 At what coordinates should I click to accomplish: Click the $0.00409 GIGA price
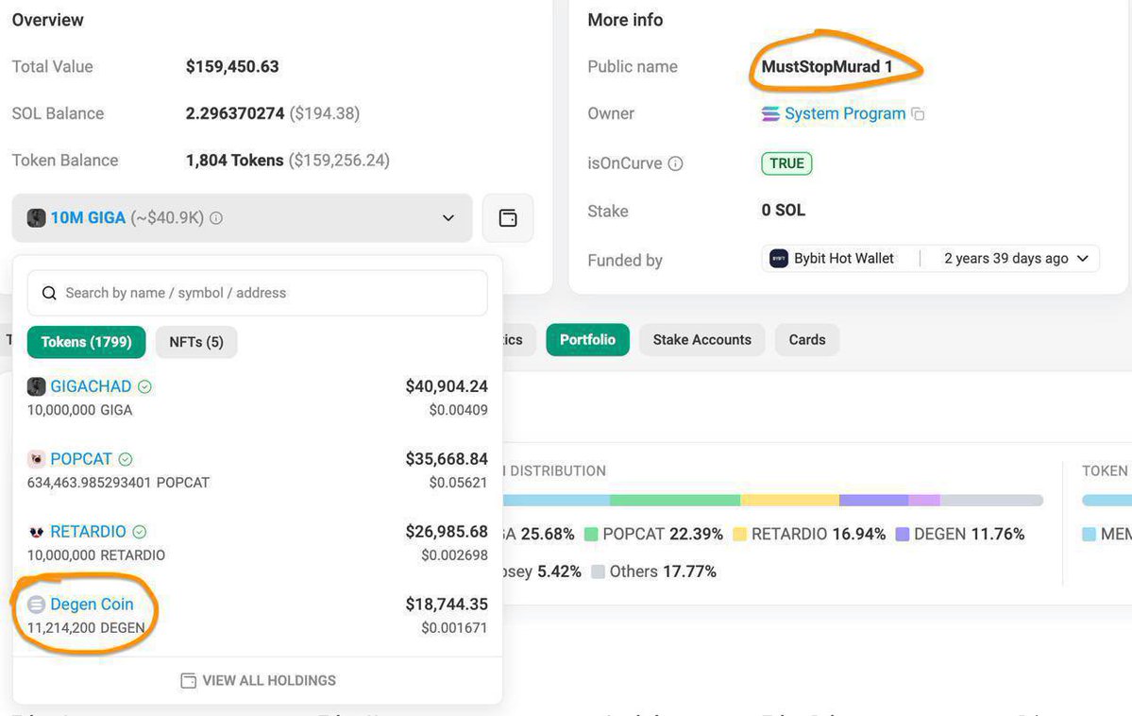459,410
